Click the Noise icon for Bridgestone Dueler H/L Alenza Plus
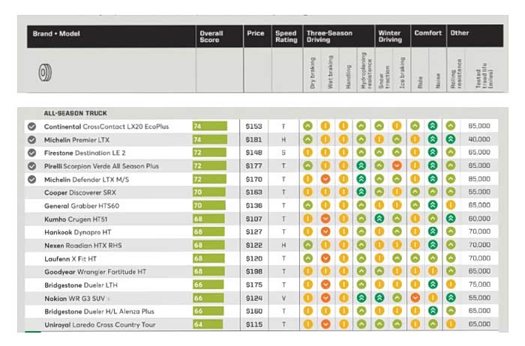The image size is (525, 346). tap(433, 311)
